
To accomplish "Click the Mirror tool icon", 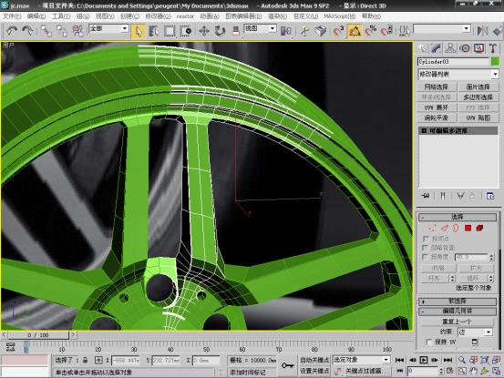I will [x=482, y=31].
